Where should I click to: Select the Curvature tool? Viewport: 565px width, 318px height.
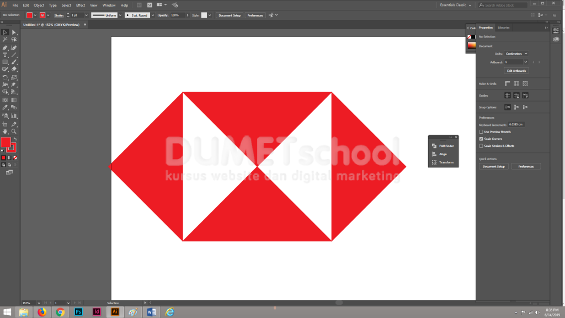[x=14, y=47]
